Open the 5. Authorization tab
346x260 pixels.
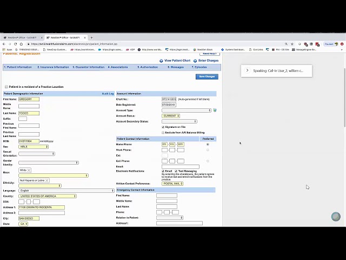(148, 67)
